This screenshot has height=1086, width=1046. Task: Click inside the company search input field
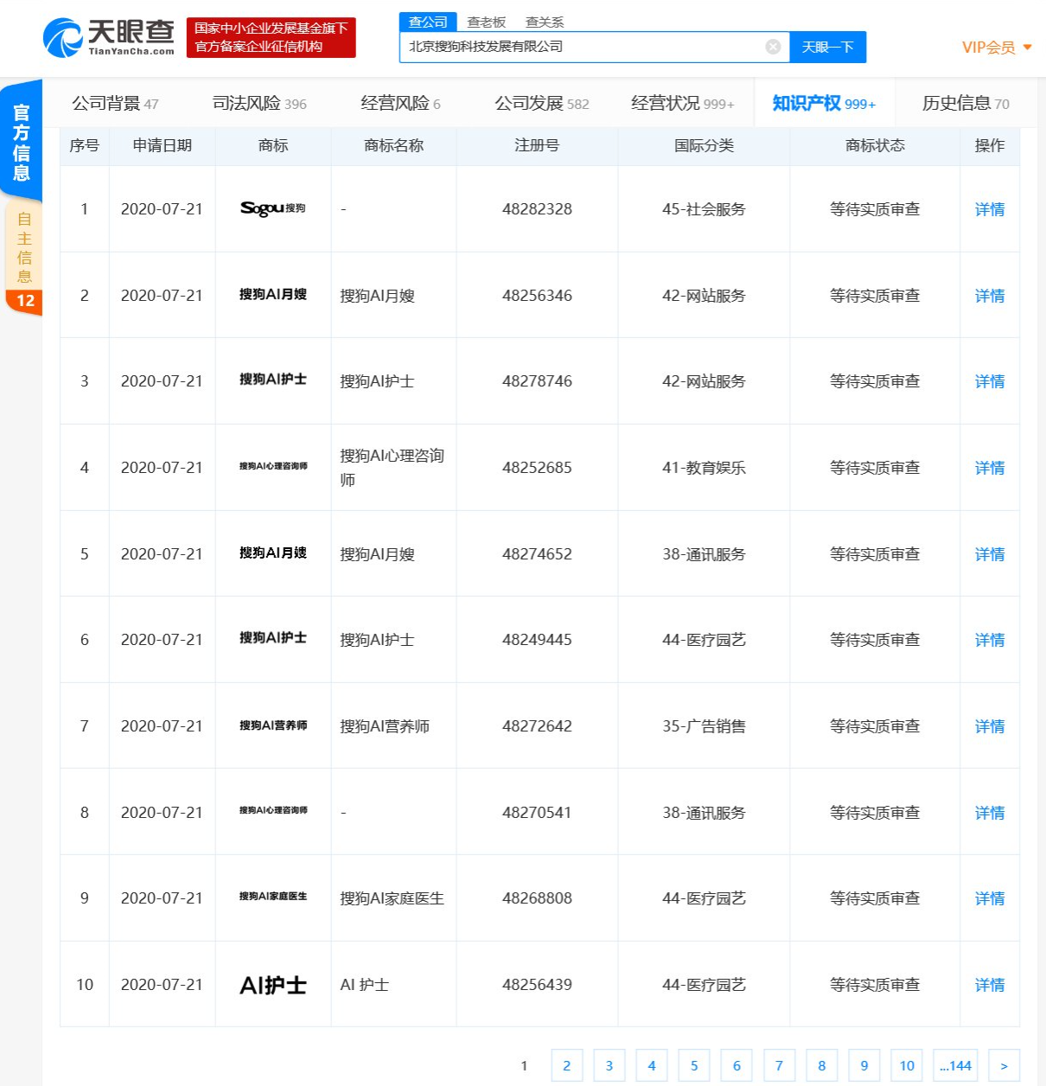[x=588, y=47]
